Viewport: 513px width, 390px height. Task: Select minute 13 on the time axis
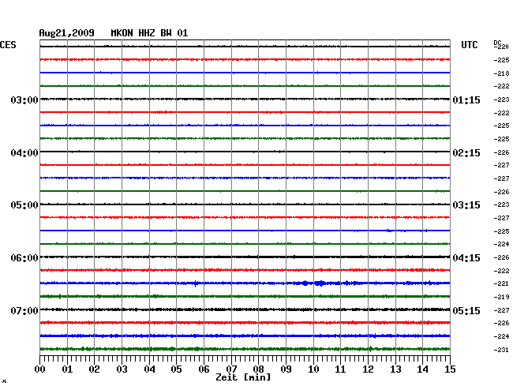click(x=395, y=369)
